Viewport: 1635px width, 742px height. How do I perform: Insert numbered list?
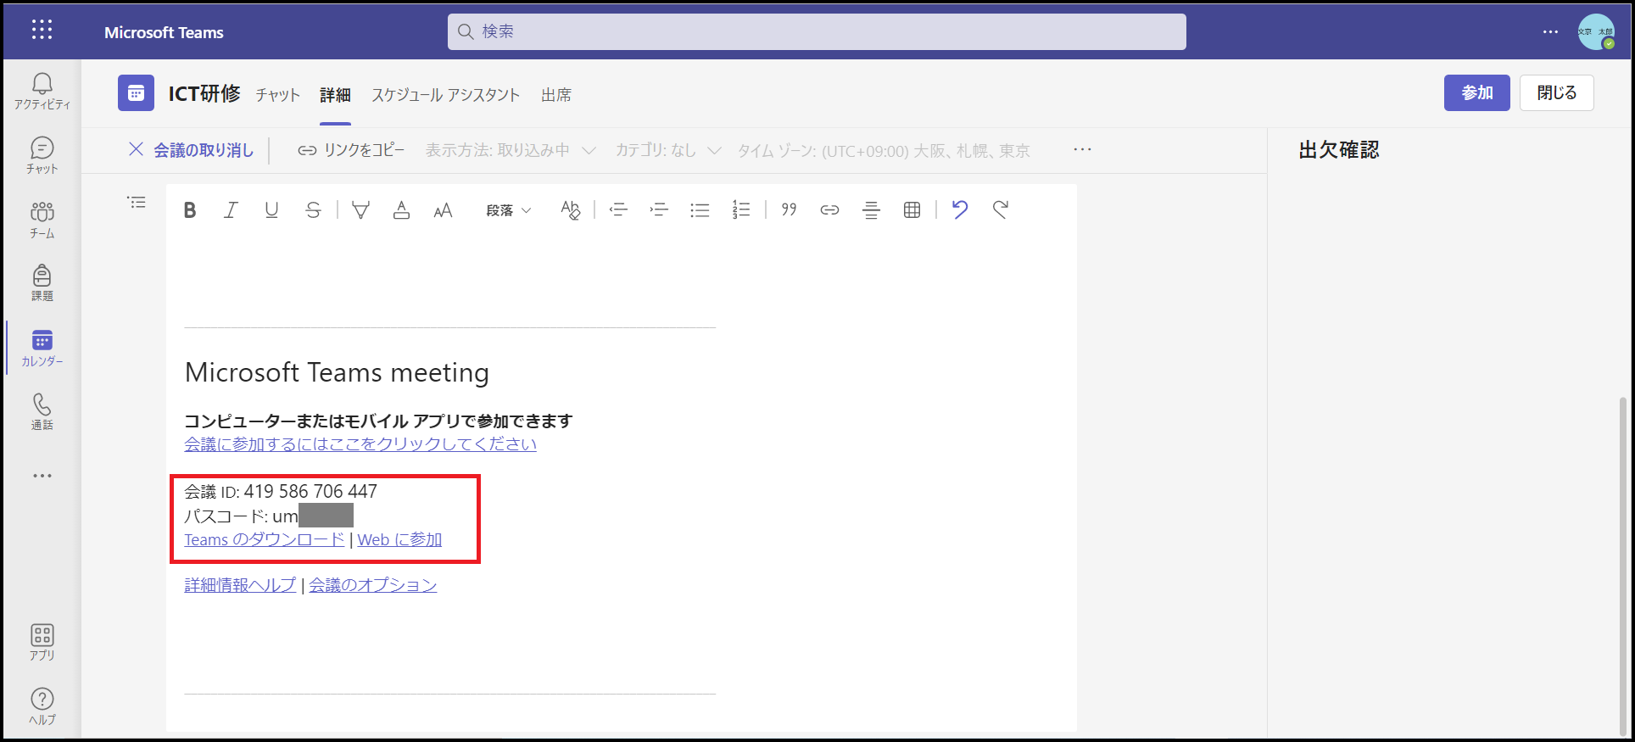[741, 210]
